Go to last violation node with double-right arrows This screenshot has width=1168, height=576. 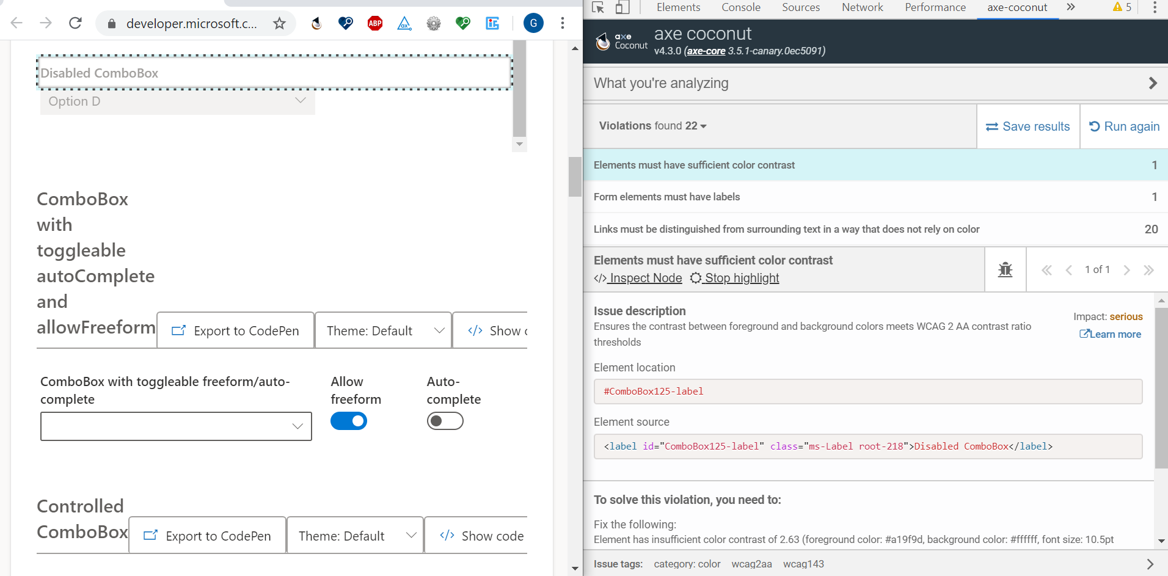coord(1148,270)
